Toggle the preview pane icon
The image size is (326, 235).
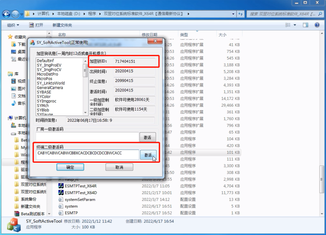click(x=306, y=25)
